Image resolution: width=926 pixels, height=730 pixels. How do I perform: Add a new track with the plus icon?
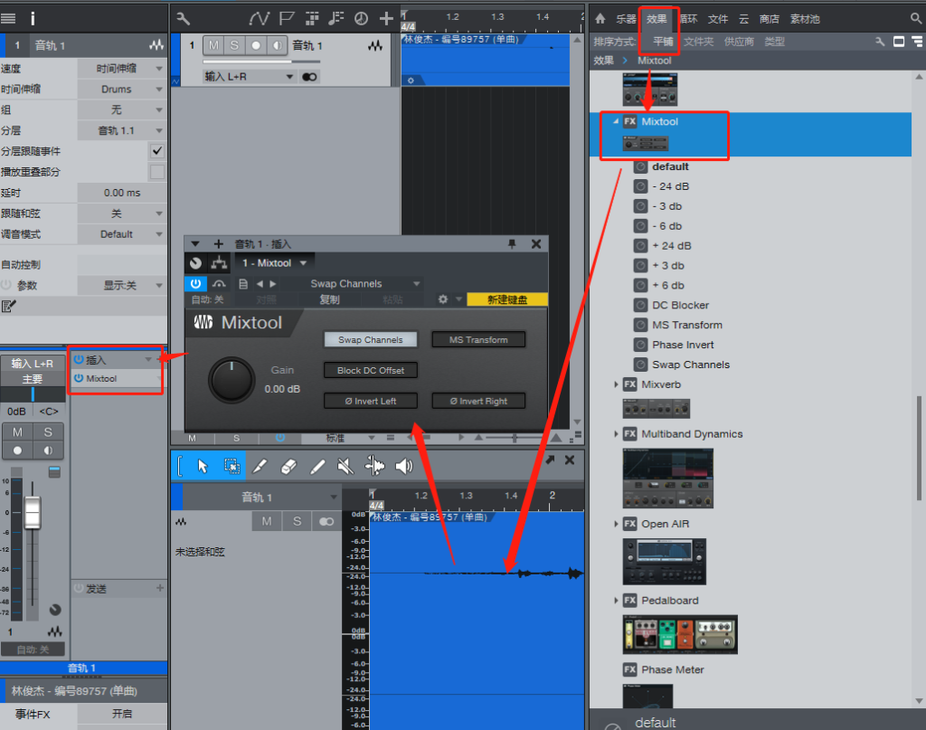pyautogui.click(x=386, y=19)
